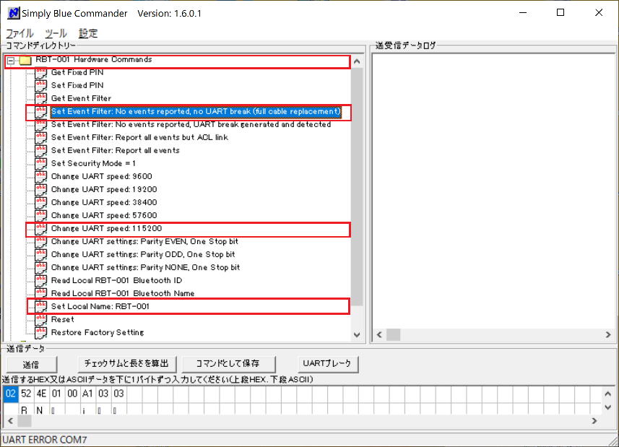This screenshot has width=619, height=447.
Task: Click the icon beside Read Local RBT-001 Bluetooth ID
Action: tap(41, 281)
